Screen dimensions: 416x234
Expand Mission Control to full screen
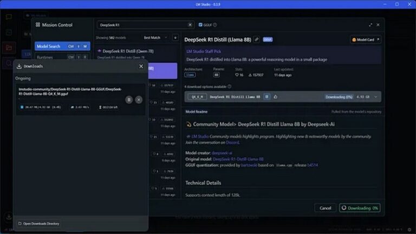tap(370, 24)
